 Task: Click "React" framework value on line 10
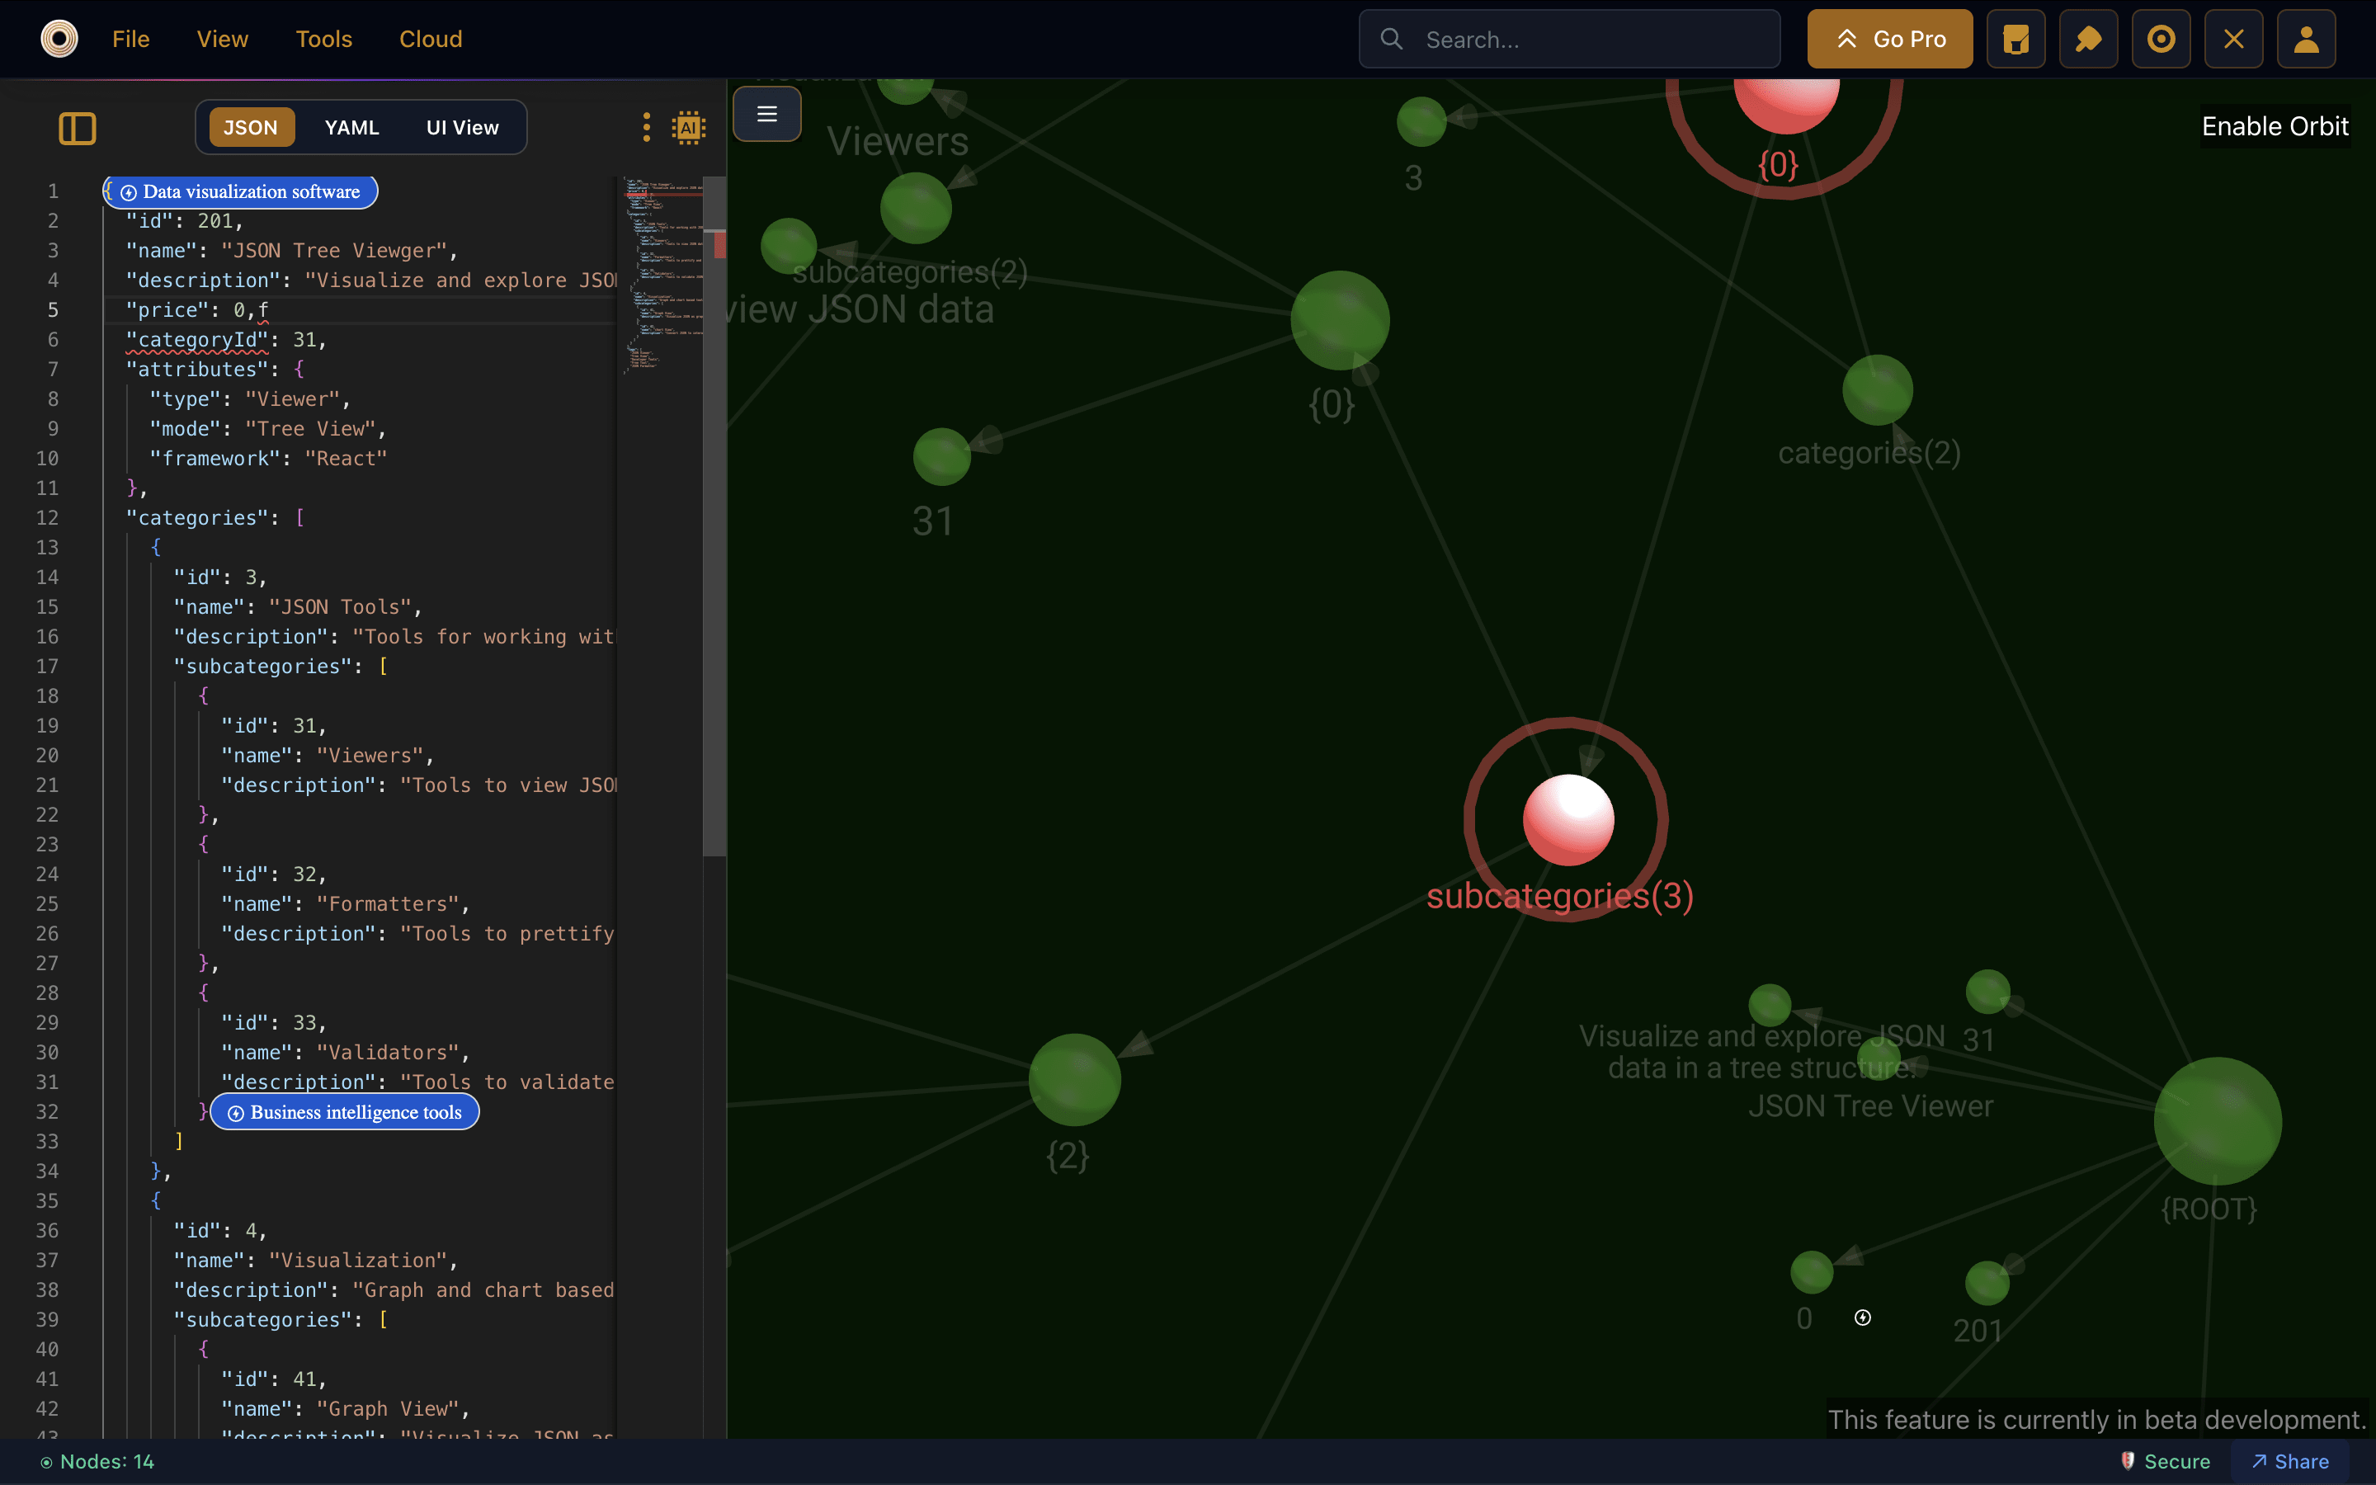(346, 459)
